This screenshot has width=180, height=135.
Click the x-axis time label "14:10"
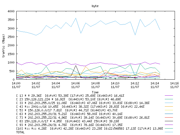[x=115, y=83]
